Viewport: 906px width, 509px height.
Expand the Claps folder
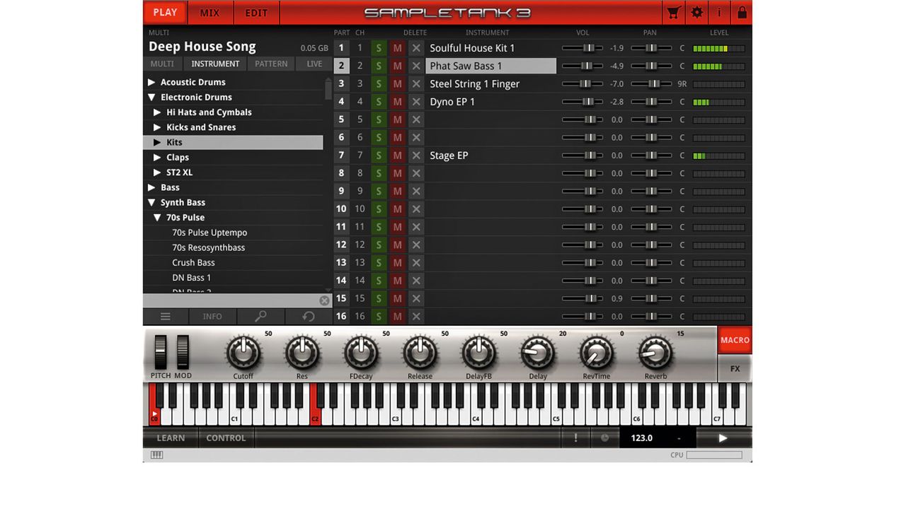[157, 158]
